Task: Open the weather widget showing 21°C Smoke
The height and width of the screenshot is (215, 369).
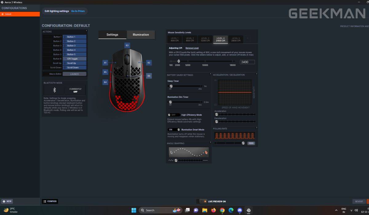Action: pyautogui.click(x=10, y=210)
